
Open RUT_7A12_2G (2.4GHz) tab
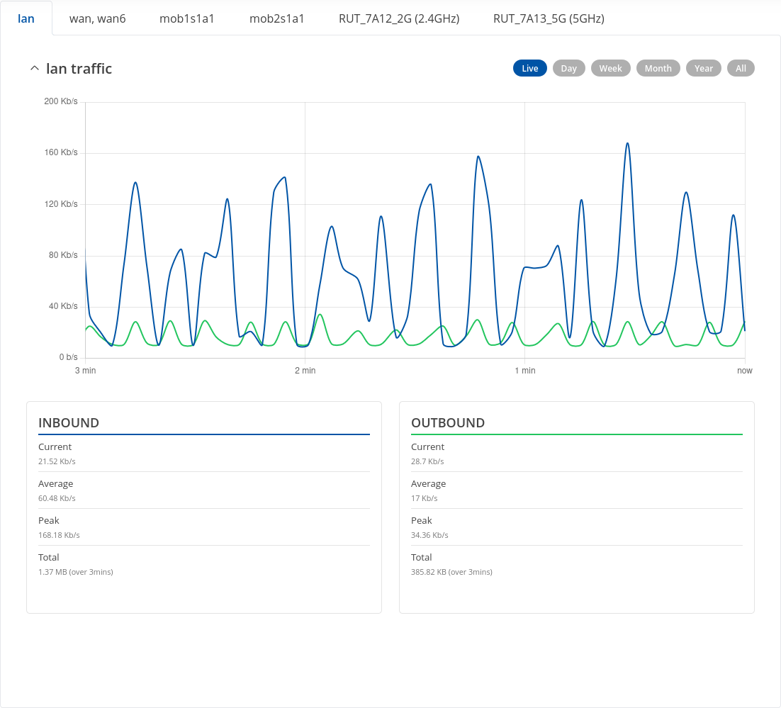tap(399, 18)
